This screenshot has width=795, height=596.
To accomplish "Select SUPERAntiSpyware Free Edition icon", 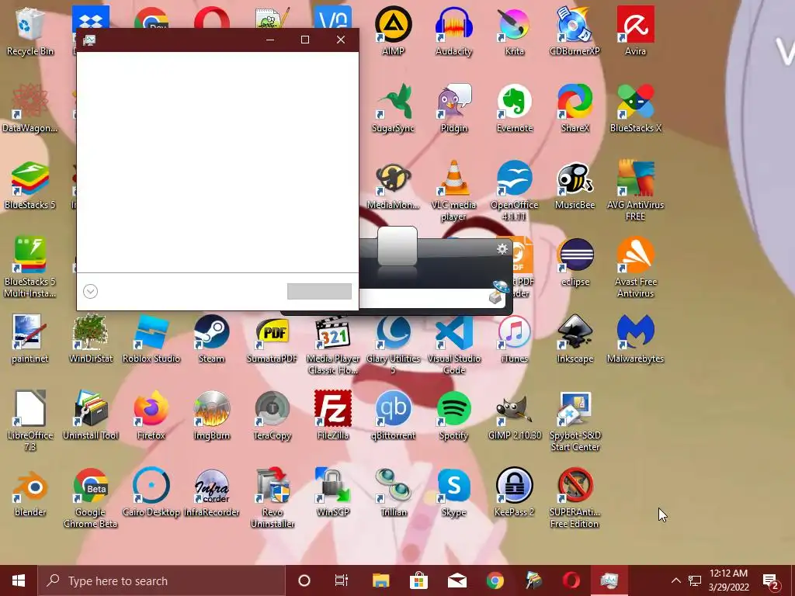I will click(575, 497).
